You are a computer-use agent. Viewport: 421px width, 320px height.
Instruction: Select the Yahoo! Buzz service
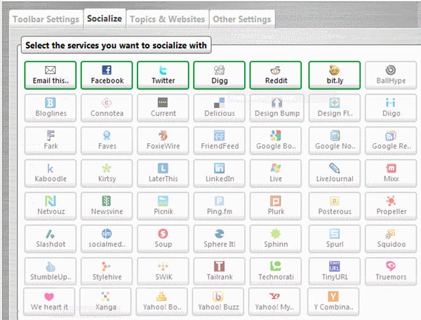click(x=218, y=302)
